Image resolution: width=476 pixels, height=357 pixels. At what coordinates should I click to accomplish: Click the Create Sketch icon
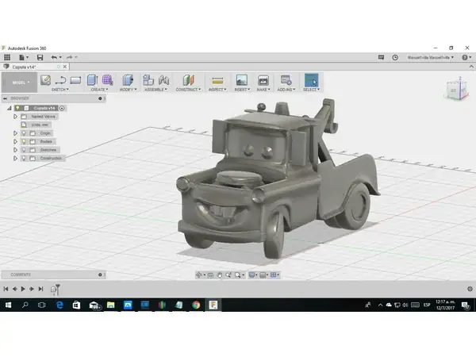[45, 80]
